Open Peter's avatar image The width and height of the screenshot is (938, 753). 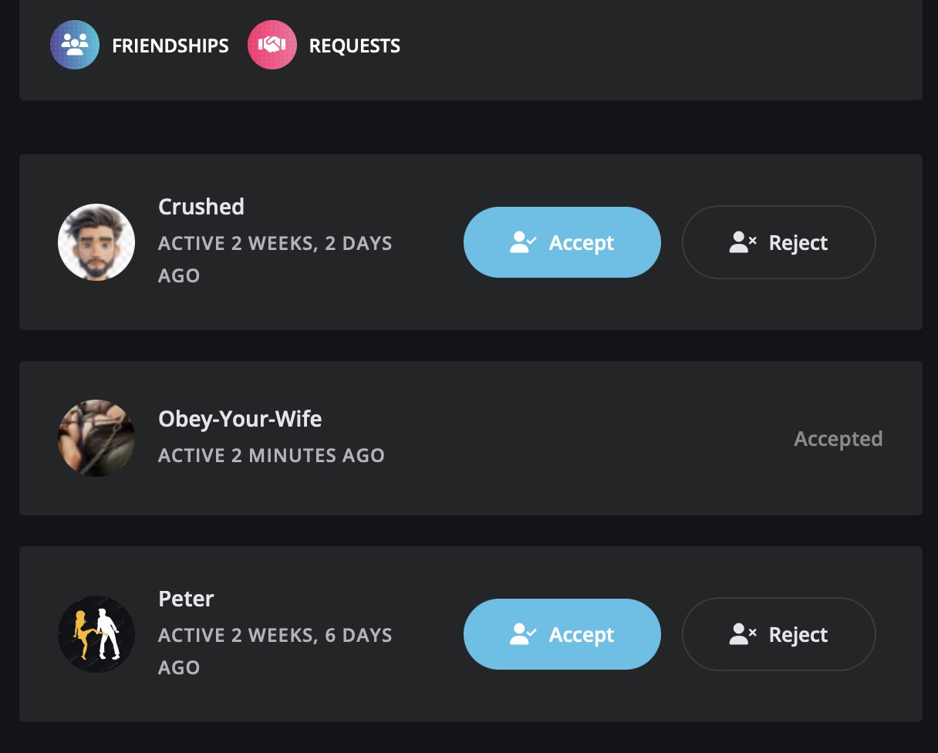[96, 634]
